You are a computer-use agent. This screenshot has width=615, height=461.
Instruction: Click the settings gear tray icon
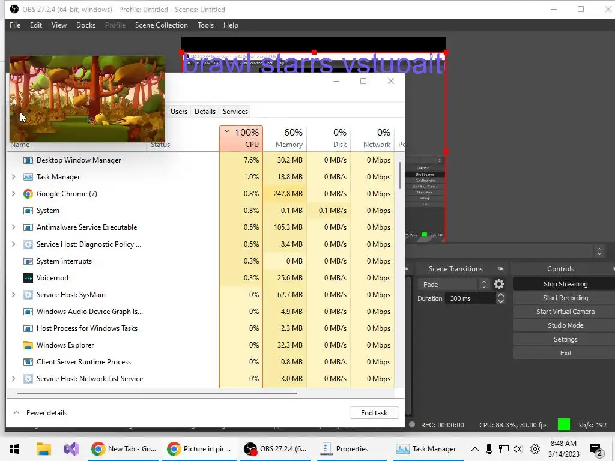coord(535,449)
